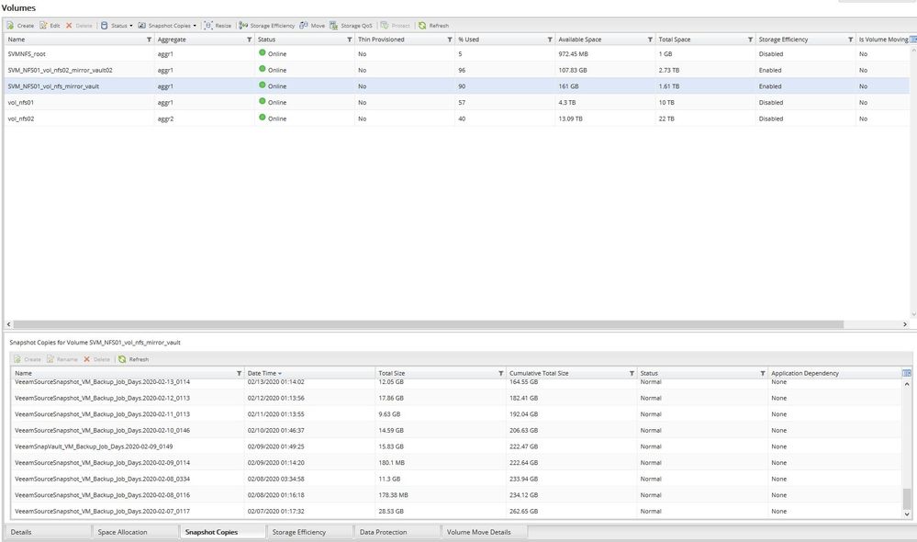This screenshot has height=542, width=917.
Task: Switch to the Space Allocation tab
Action: [135, 532]
